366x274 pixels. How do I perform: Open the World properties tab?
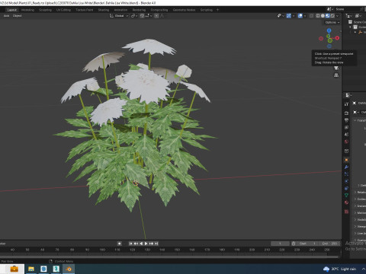pyautogui.click(x=346, y=142)
